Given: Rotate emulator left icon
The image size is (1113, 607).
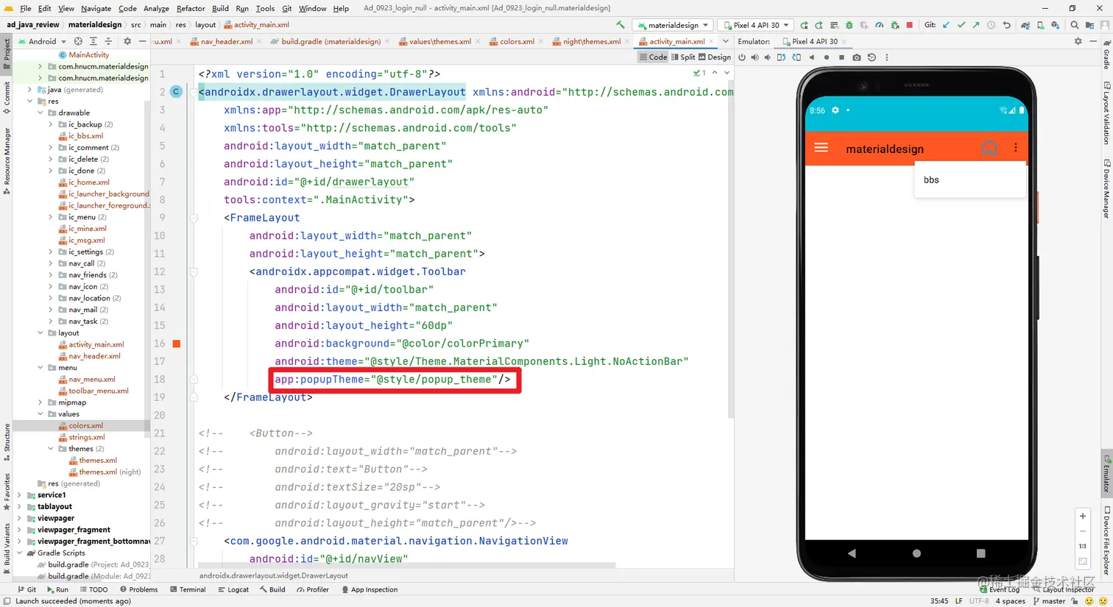Looking at the screenshot, I should [x=781, y=57].
